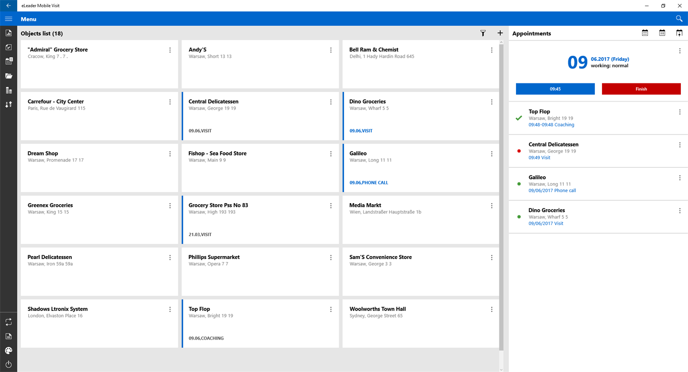The image size is (688, 372).
Task: Add a new object with plus icon
Action: (x=500, y=33)
